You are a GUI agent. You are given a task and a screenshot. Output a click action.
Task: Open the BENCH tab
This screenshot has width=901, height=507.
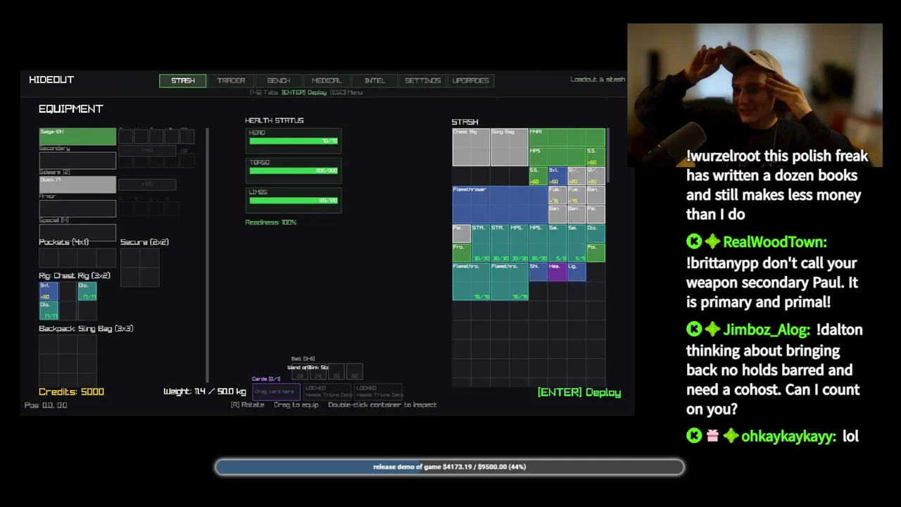(279, 80)
